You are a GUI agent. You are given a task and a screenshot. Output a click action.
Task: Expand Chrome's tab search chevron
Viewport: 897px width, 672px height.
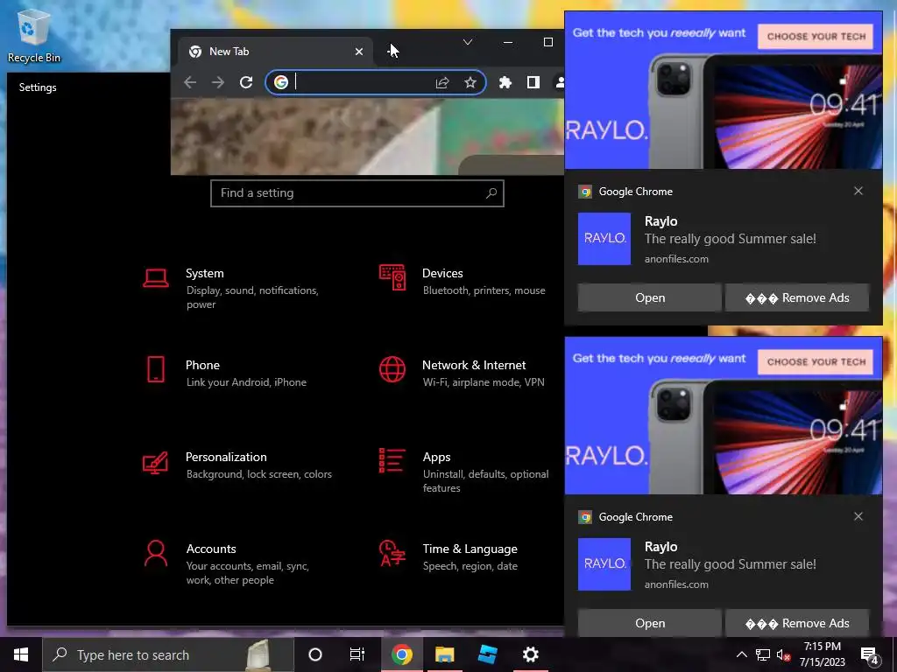(x=468, y=42)
